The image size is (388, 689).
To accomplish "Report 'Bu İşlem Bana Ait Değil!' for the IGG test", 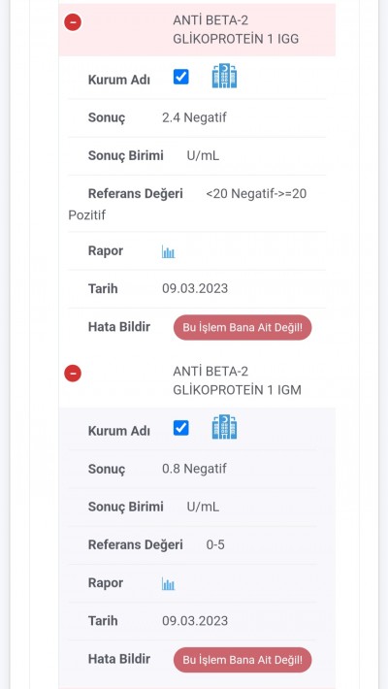I will click(242, 327).
